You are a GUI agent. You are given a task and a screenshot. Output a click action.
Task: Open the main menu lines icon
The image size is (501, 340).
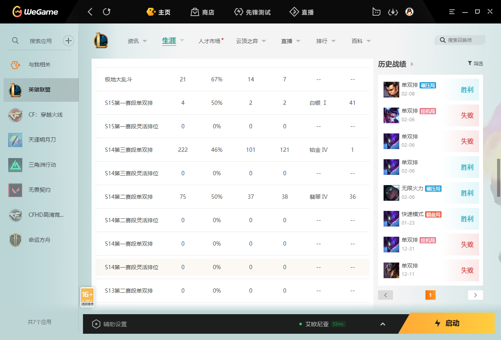coord(452,12)
